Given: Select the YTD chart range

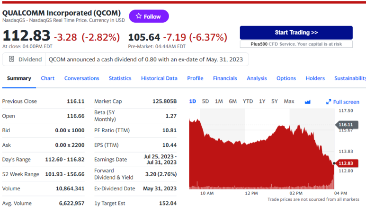Looking at the screenshot, I should (x=248, y=102).
